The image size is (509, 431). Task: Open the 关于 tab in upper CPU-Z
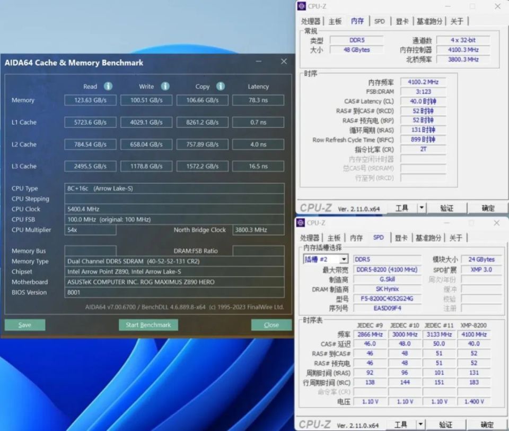click(457, 21)
